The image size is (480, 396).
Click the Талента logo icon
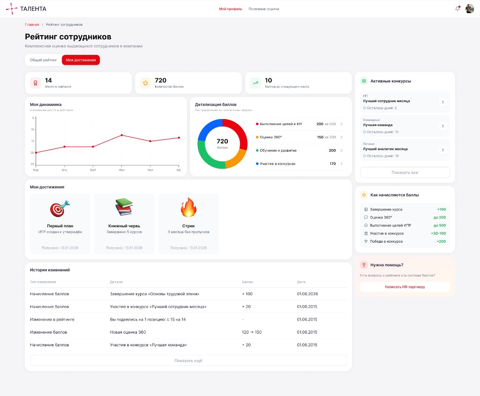pos(12,8)
